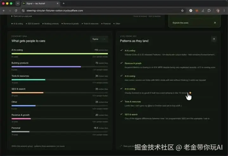Click the AI & coding legend item
This screenshot has height=156, width=228.
(x=17, y=24)
